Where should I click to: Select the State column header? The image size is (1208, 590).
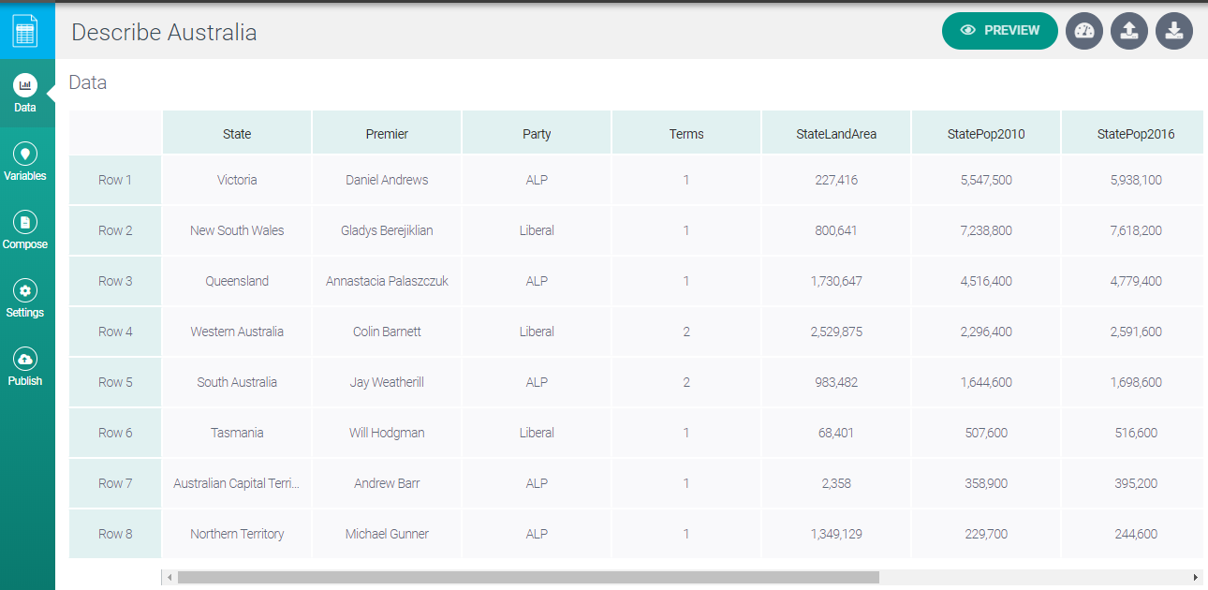click(236, 131)
